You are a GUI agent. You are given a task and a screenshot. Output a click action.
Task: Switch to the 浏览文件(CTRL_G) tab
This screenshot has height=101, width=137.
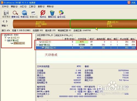(x=63, y=35)
